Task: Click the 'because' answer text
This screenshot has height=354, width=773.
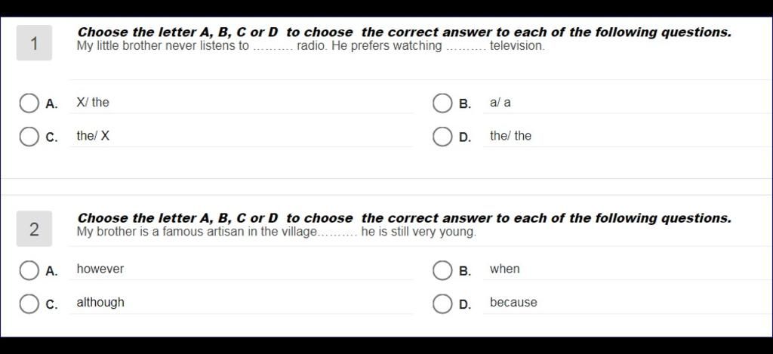Action: [x=513, y=303]
